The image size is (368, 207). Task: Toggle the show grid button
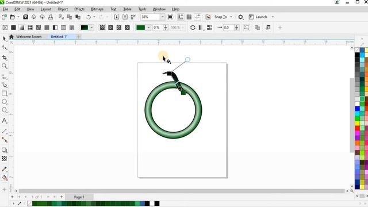(189, 17)
